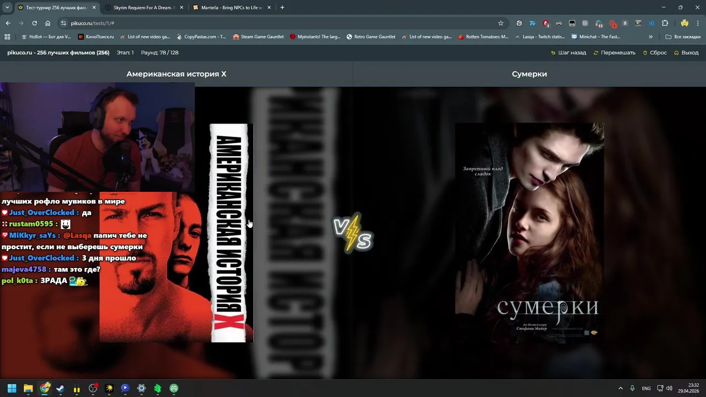View site information icon in address bar
The height and width of the screenshot is (397, 706).
(x=63, y=23)
